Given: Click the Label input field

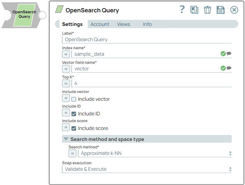Looking at the screenshot, I should 147,40.
